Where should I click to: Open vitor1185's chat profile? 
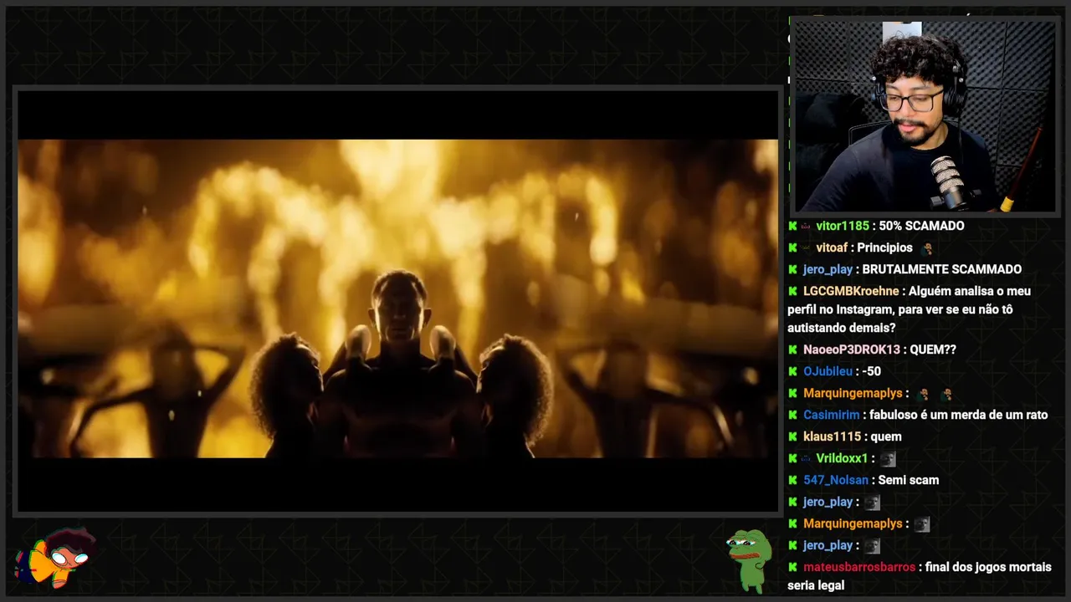coord(843,226)
